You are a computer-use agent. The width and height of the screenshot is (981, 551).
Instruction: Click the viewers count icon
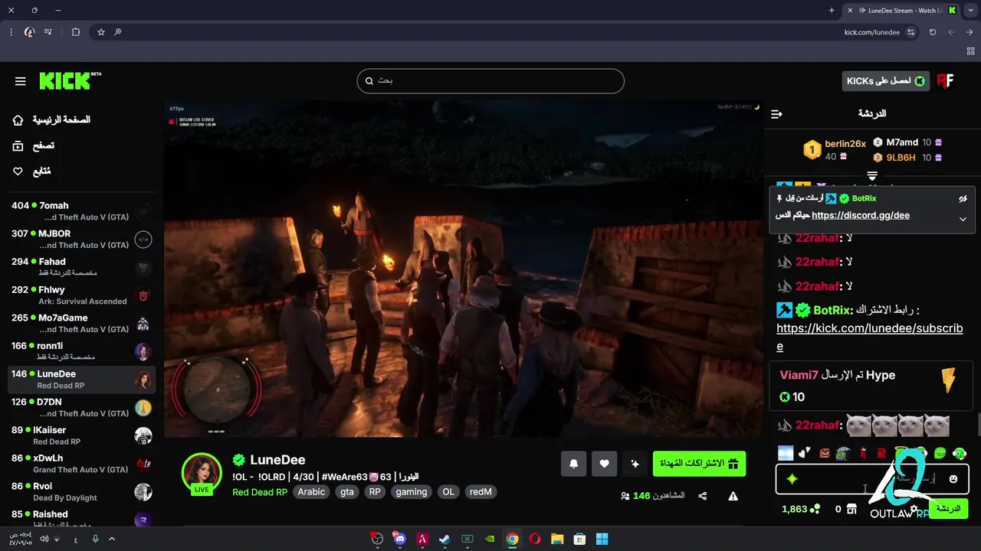click(625, 496)
